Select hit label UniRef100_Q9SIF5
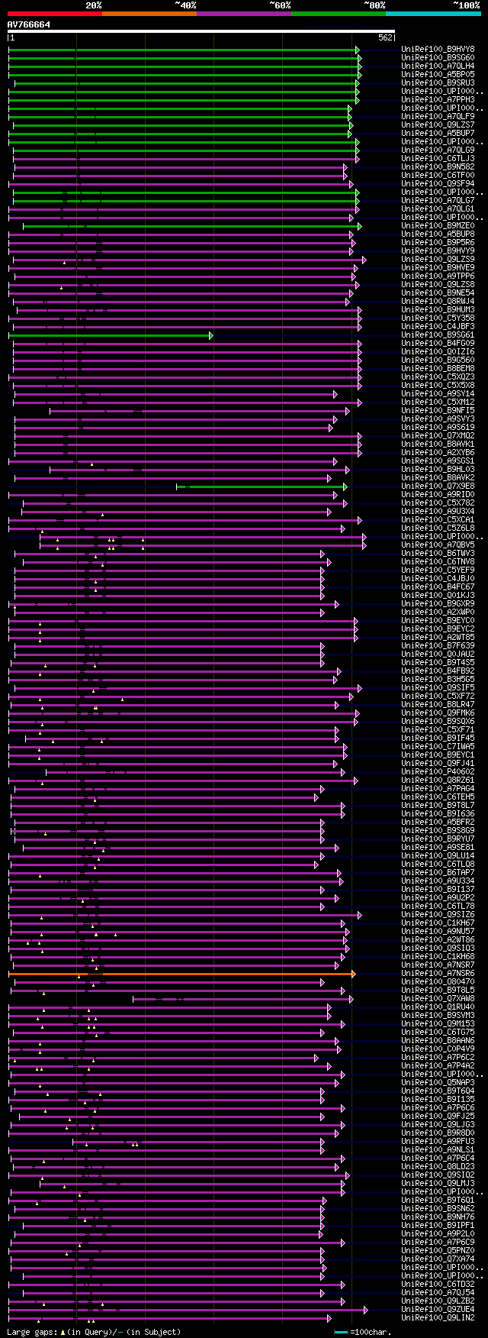The width and height of the screenshot is (488, 1338). 438,687
